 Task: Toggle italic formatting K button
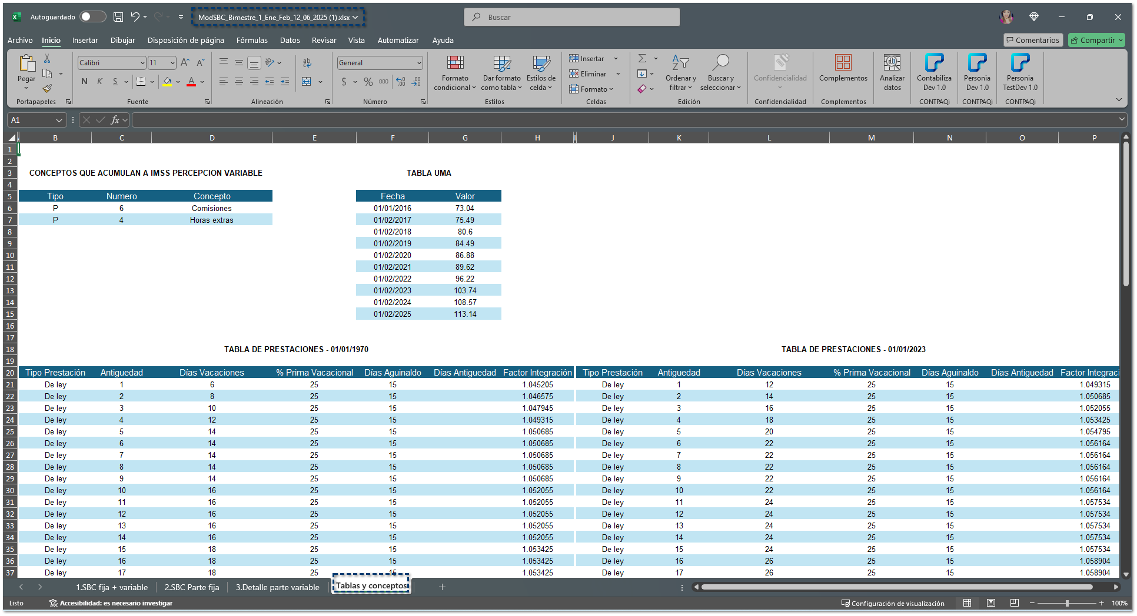99,82
